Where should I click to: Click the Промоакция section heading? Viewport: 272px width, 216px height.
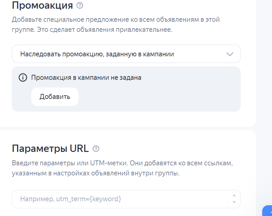[x=42, y=5]
